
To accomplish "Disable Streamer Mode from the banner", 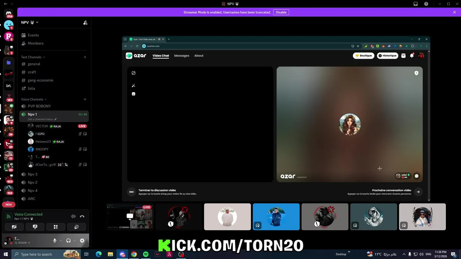I will pos(281,12).
